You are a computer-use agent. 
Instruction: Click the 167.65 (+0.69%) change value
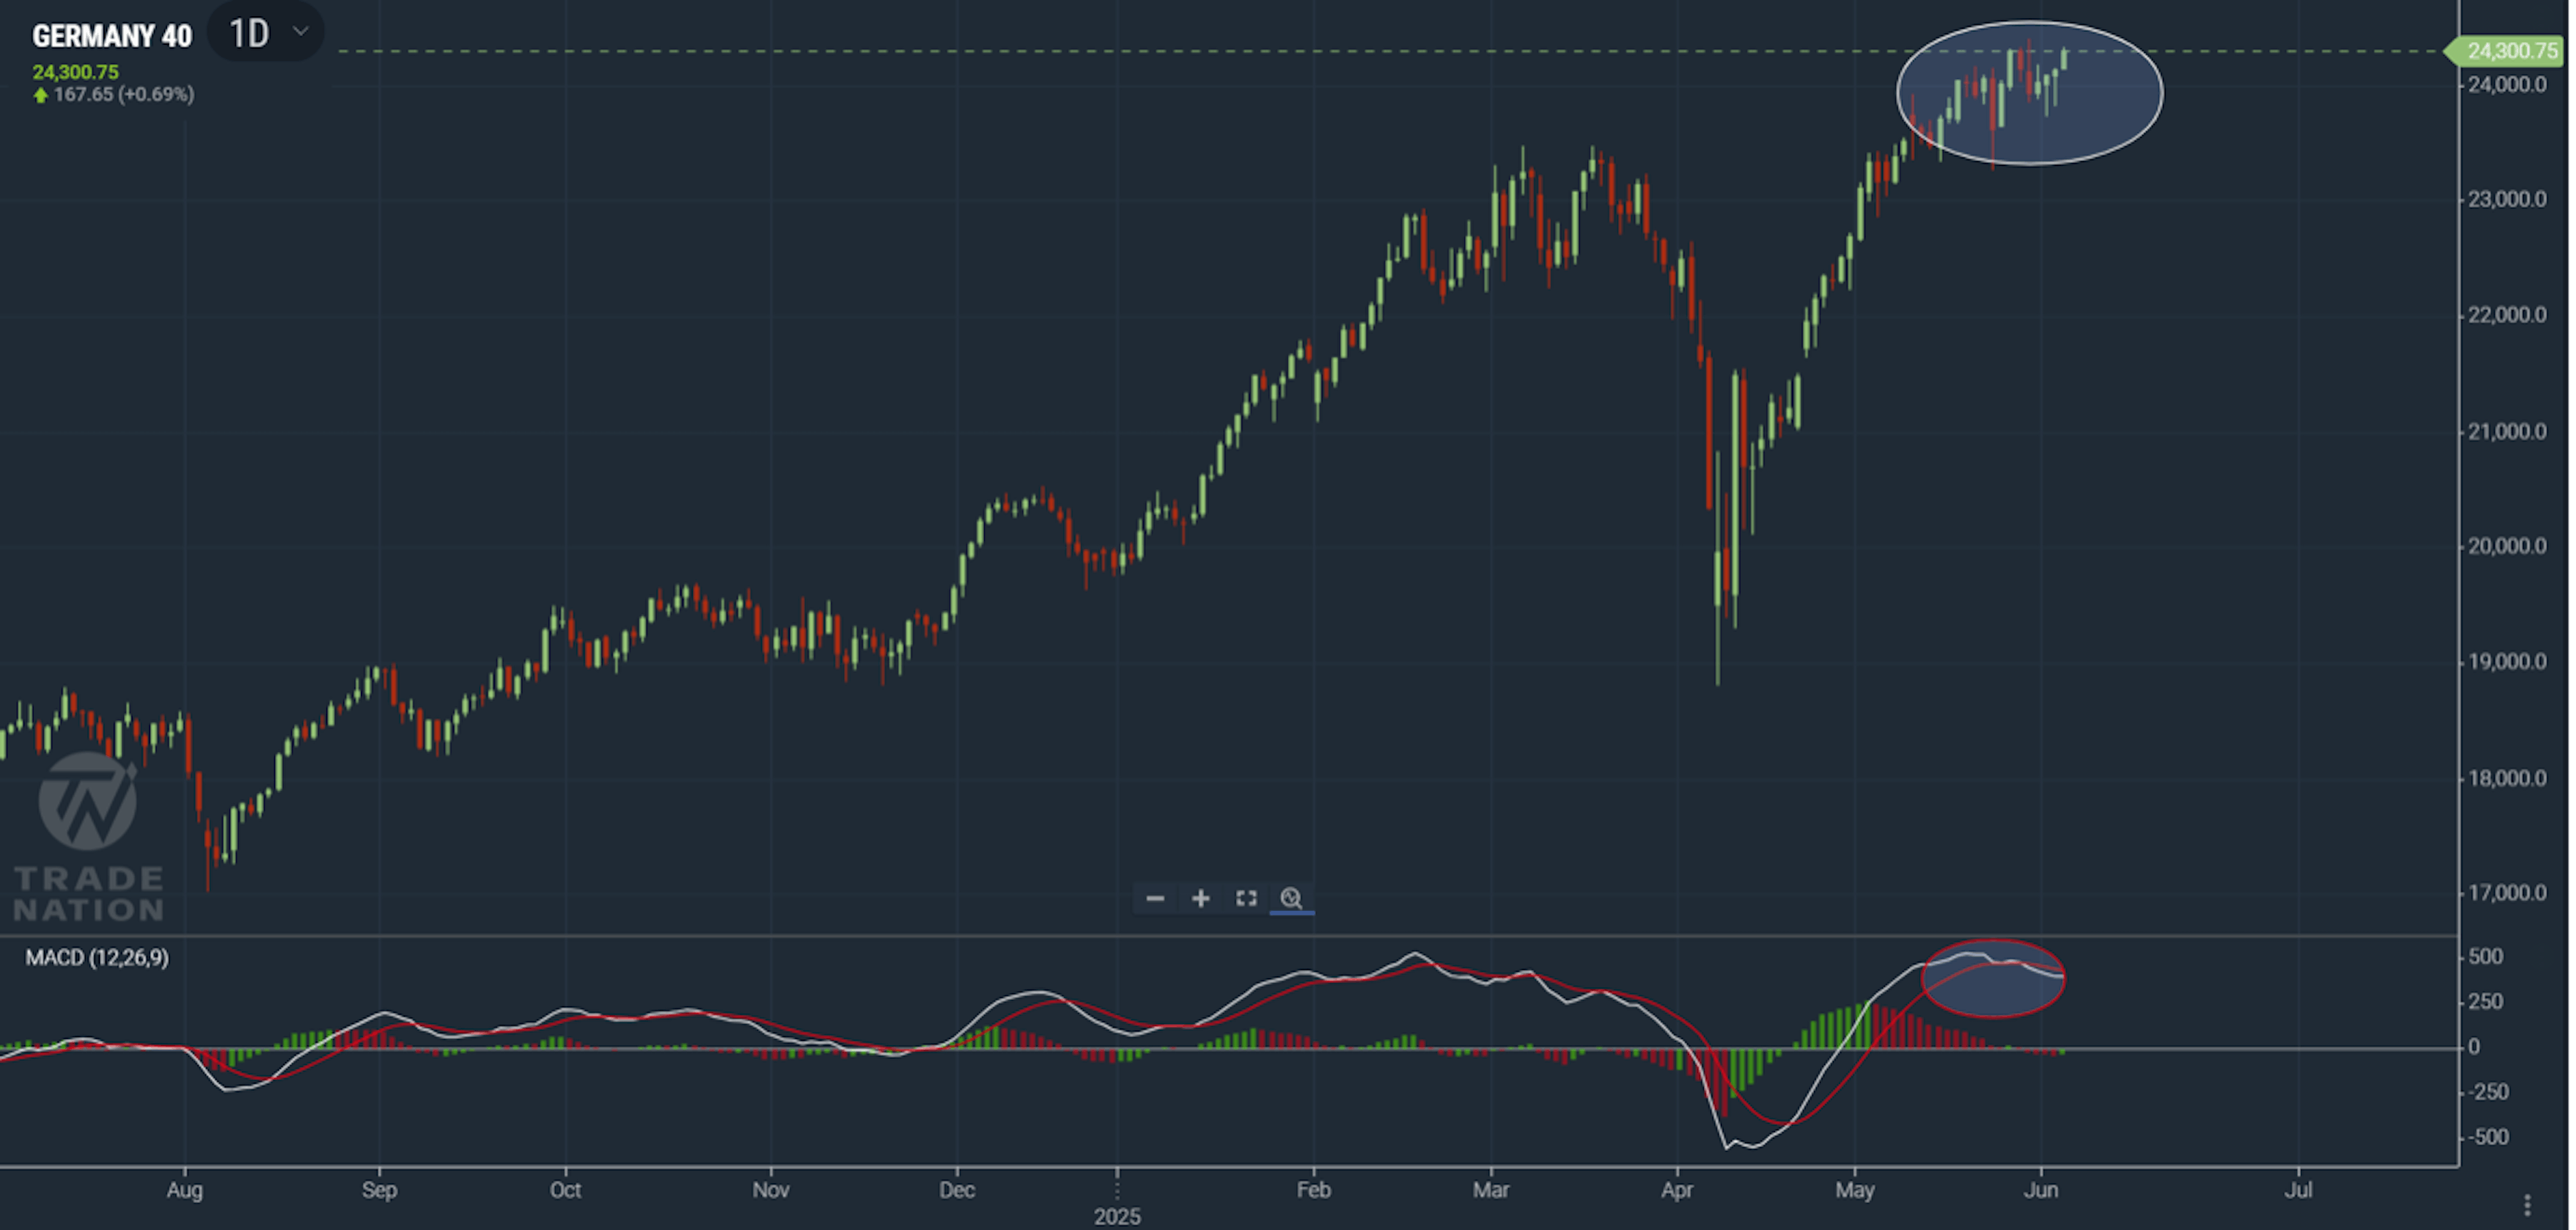tap(124, 94)
